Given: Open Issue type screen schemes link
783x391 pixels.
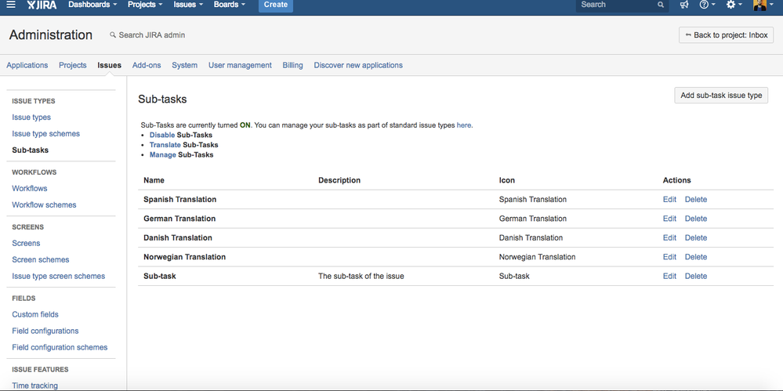Looking at the screenshot, I should tap(59, 276).
